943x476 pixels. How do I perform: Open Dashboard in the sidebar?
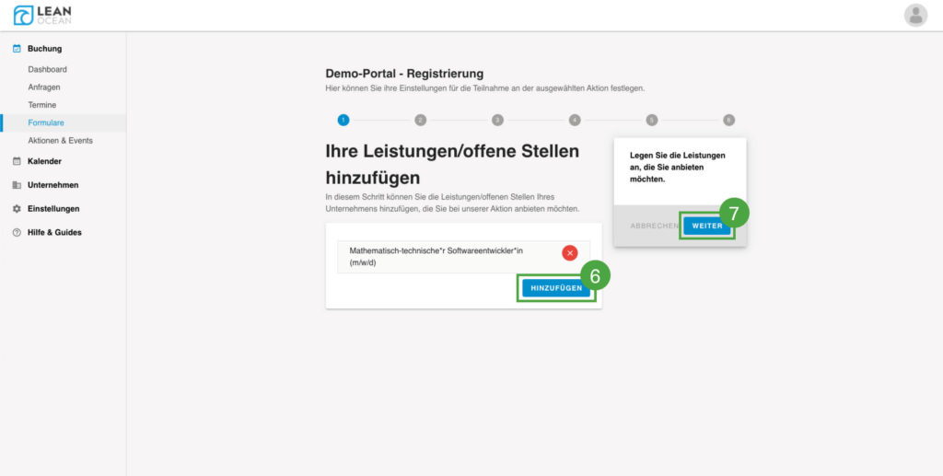[x=47, y=70]
